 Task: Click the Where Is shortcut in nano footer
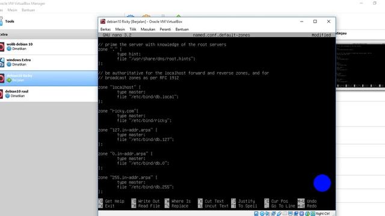pos(178,202)
